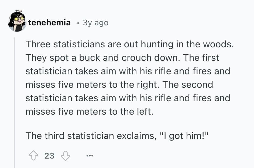254x168 pixels.
Task: Collapse the comment thread using the vertical line
Action: coord(15,102)
